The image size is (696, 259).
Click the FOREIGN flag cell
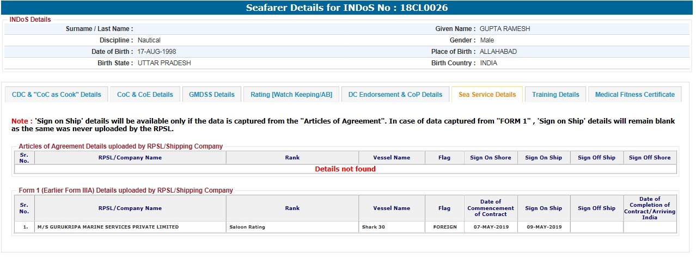(444, 227)
